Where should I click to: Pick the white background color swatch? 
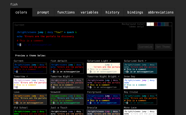point(149,24)
